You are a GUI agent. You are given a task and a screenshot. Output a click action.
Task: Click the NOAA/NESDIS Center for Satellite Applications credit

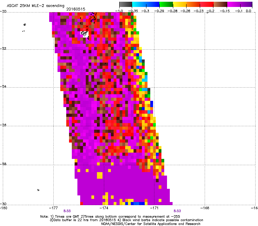[151, 224]
